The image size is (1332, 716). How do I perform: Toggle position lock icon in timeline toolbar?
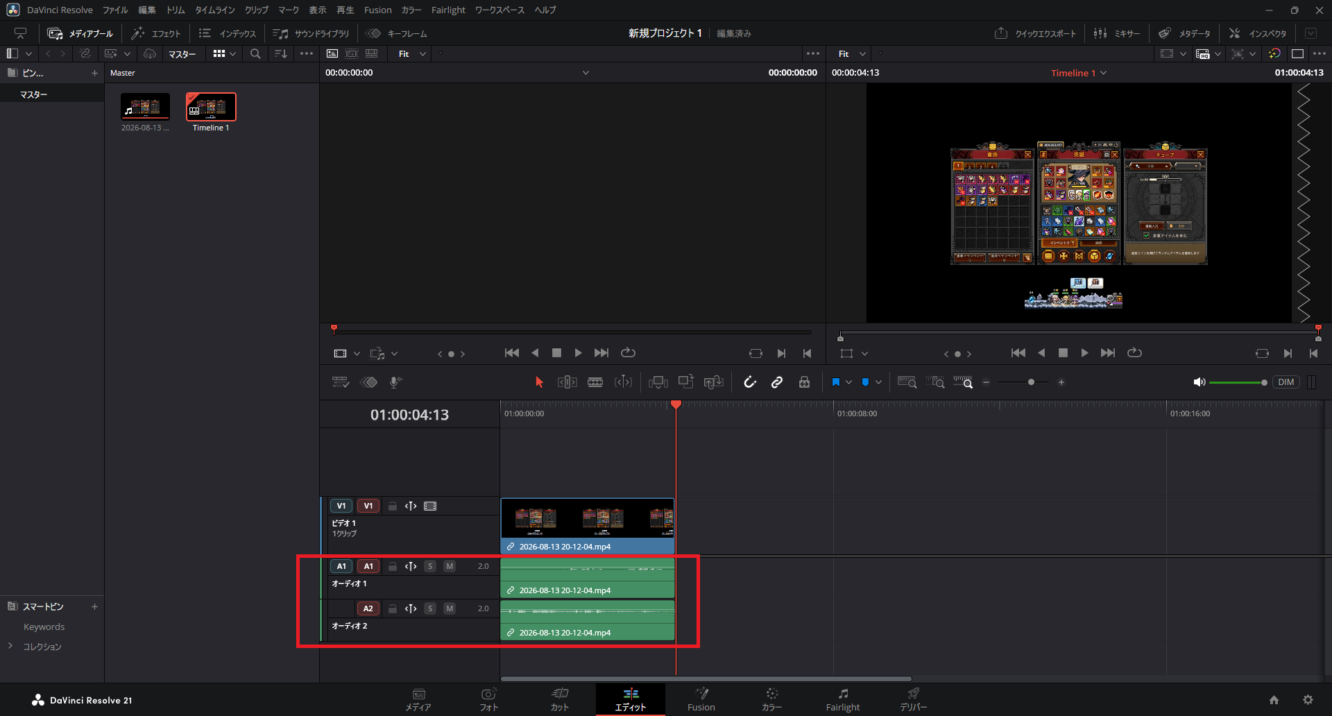tap(804, 382)
